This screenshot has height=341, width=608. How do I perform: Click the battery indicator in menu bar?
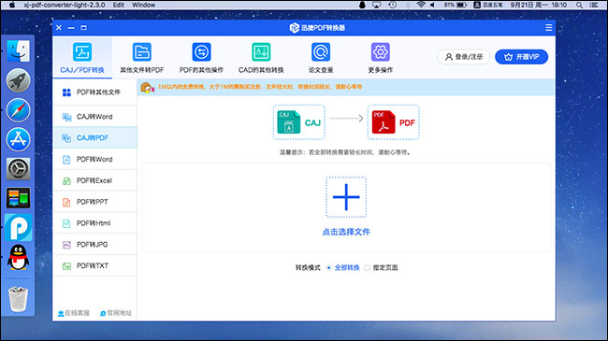(456, 5)
